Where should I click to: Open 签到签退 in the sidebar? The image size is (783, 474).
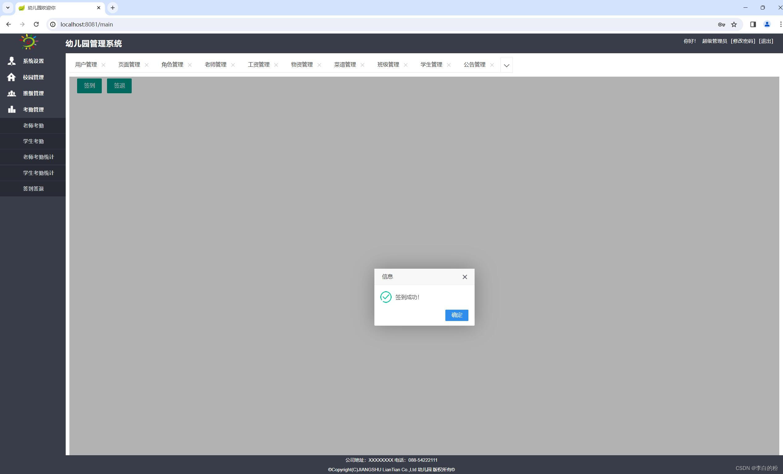[x=33, y=189]
